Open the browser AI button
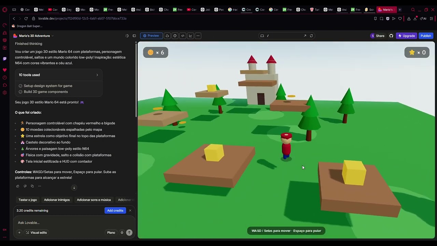The height and width of the screenshot is (246, 437). pyautogui.click(x=423, y=18)
